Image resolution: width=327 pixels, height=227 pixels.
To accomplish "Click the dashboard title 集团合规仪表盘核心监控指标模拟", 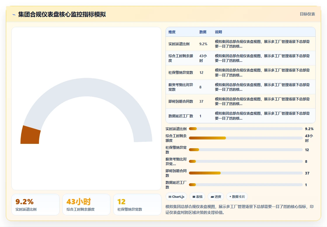I will [62, 14].
